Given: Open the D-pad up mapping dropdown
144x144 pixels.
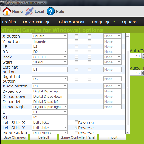Looking at the screenshot, I should (x=50, y=91).
